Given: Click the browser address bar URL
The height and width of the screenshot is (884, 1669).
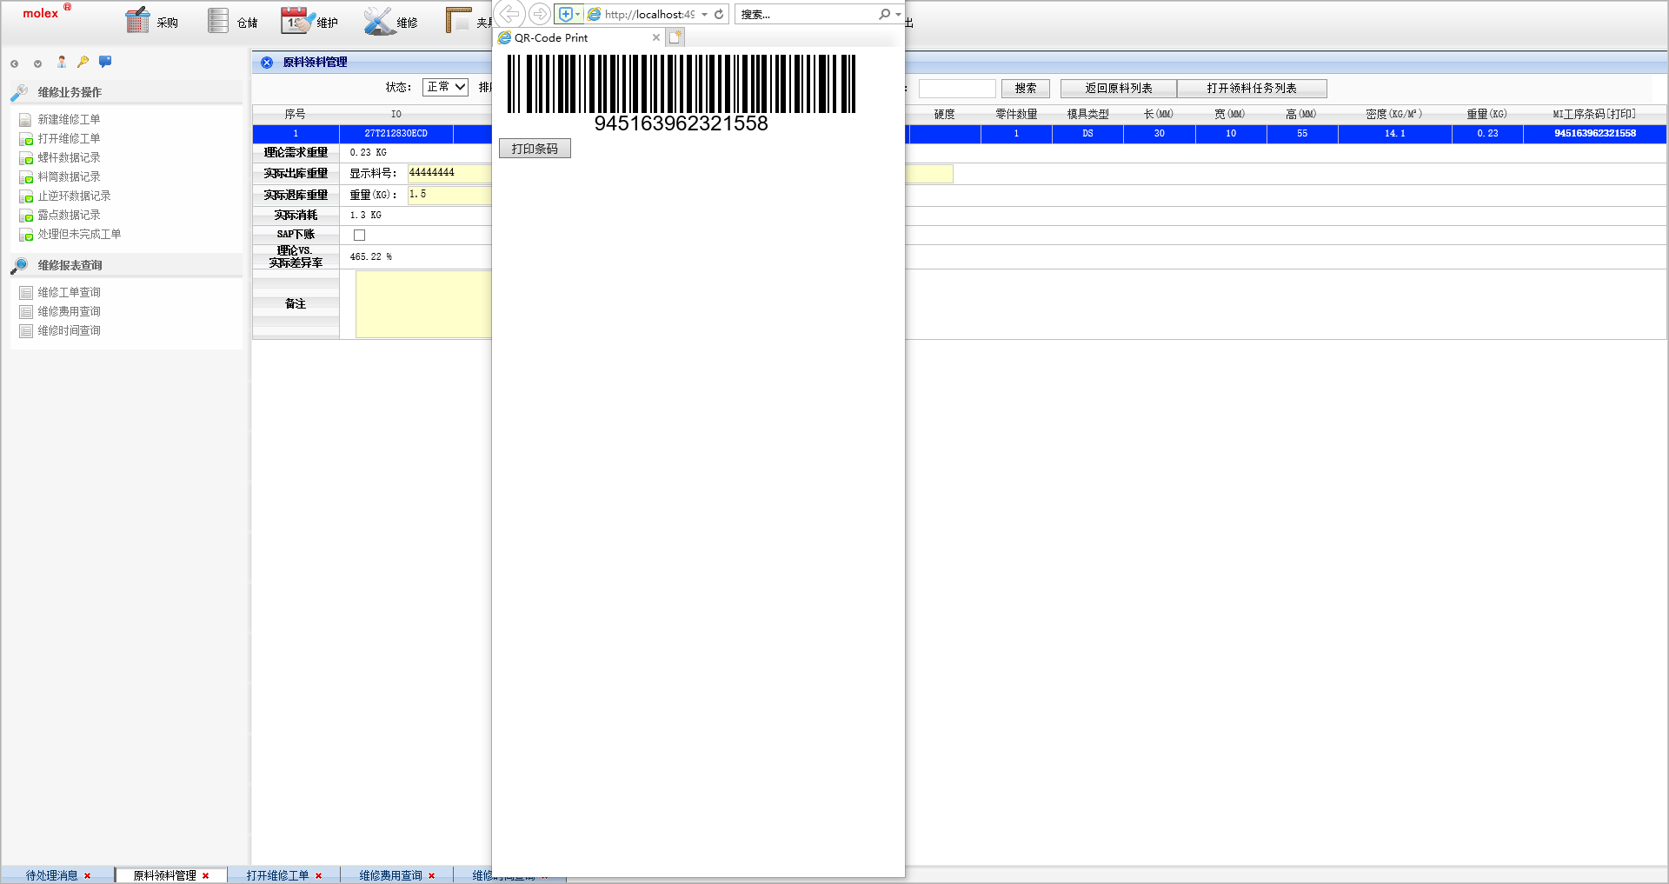Looking at the screenshot, I should click(649, 14).
